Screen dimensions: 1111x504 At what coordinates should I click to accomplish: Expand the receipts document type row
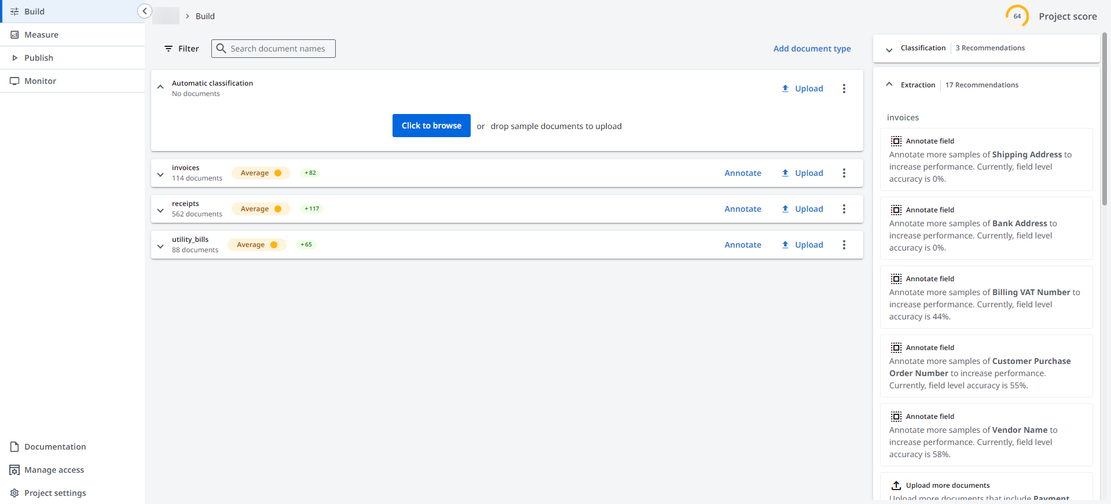(160, 210)
